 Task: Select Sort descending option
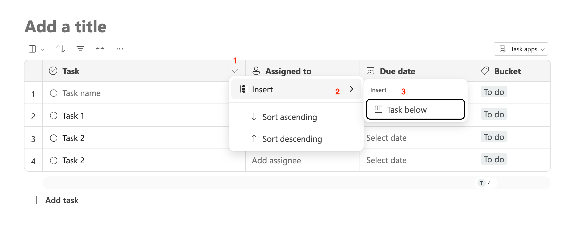pos(292,139)
